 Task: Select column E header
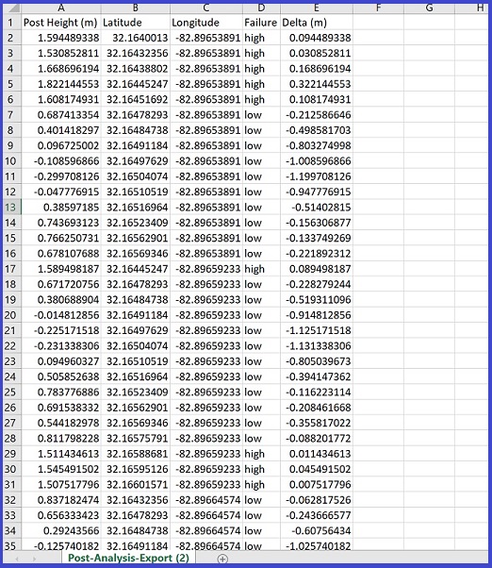[316, 8]
